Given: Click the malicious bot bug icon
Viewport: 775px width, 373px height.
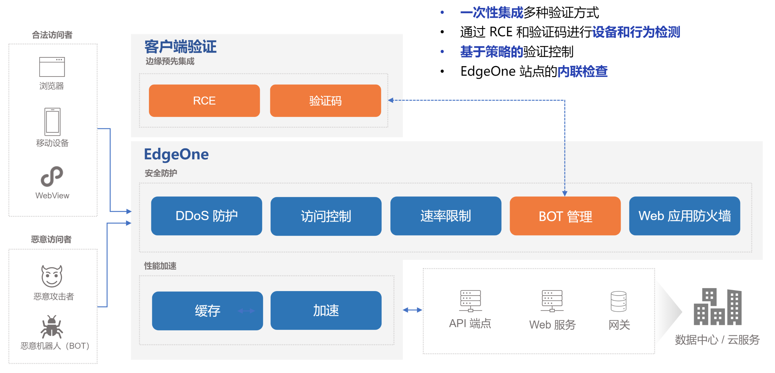Looking at the screenshot, I should (52, 326).
